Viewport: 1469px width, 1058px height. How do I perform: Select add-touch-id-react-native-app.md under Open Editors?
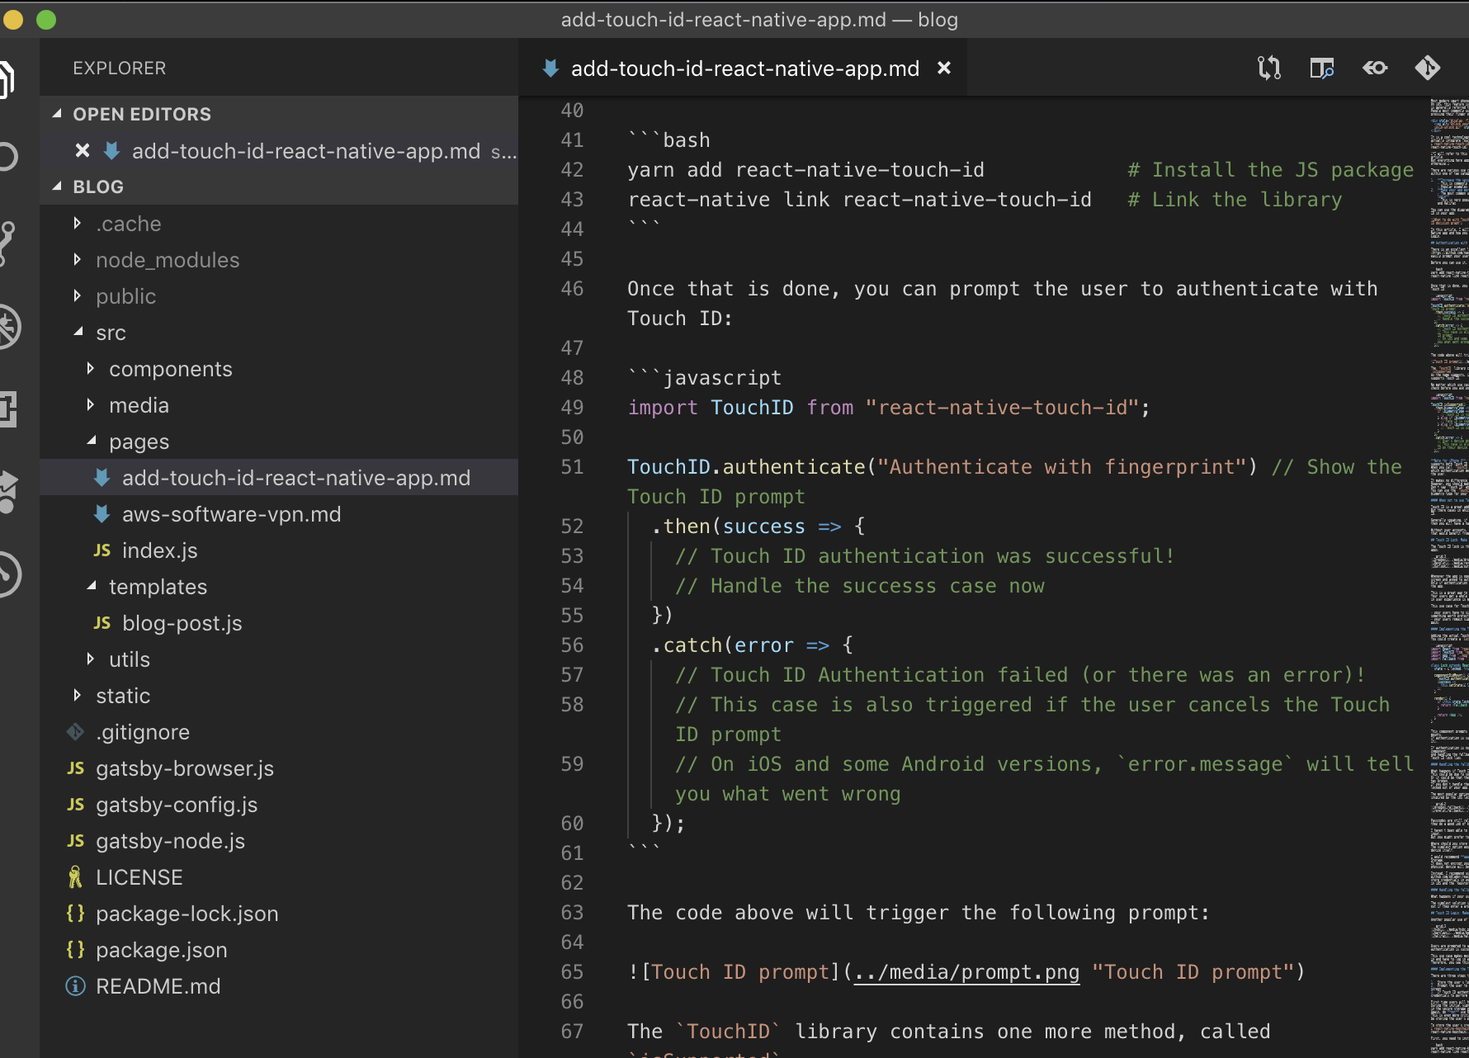tap(279, 151)
